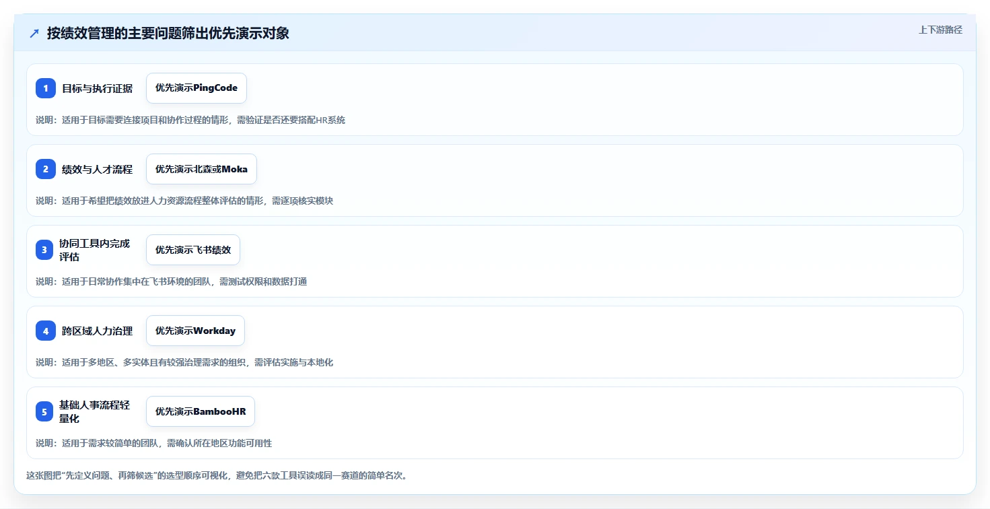The image size is (990, 509).
Task: Select the 优先演示BambooHR chip
Action: 201,411
